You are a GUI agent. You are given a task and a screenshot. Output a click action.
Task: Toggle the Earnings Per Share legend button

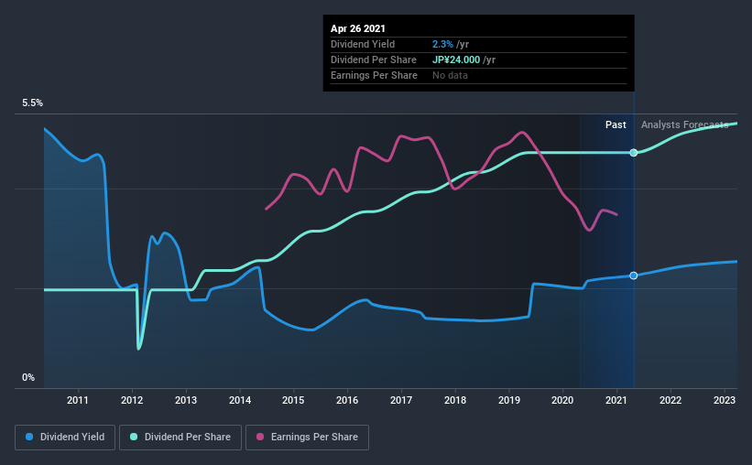click(307, 438)
